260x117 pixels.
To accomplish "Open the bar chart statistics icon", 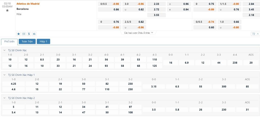I will [34, 34].
